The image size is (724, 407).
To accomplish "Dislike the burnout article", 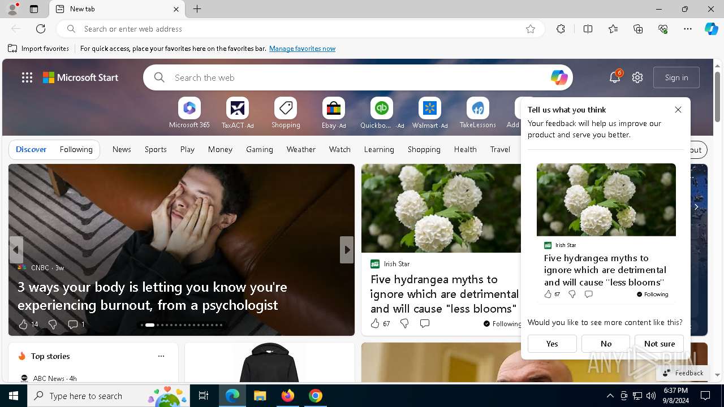I will pos(53,324).
